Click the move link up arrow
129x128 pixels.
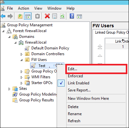[100, 55]
